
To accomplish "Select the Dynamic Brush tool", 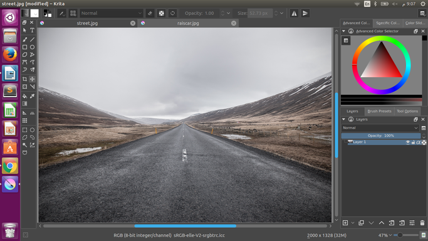I will (24, 70).
